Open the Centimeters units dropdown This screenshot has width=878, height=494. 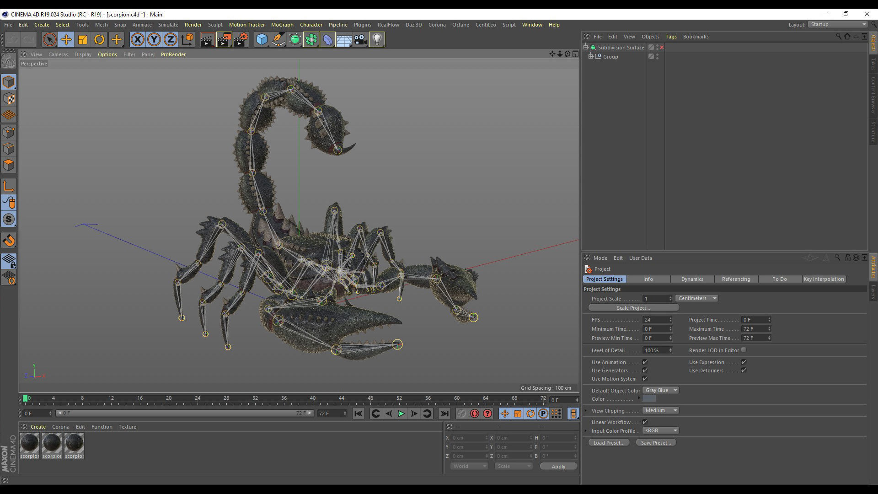coord(696,298)
